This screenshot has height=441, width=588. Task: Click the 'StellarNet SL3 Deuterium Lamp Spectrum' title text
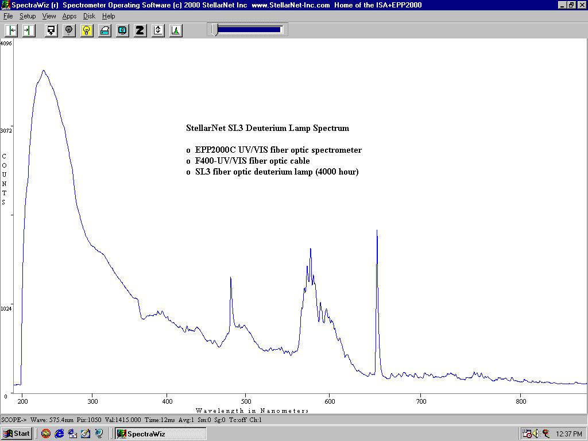[x=268, y=128]
